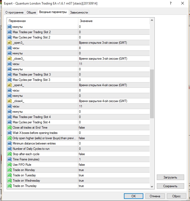The image size is (190, 201).
Task: Click the Значение column header
Action: click(114, 21)
